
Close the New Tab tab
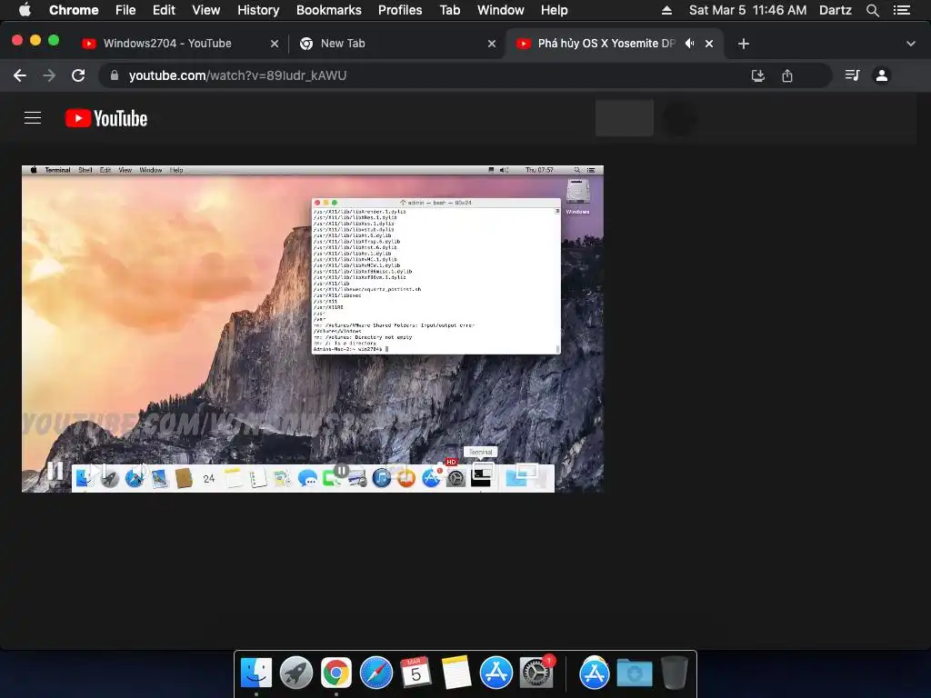pyautogui.click(x=492, y=44)
